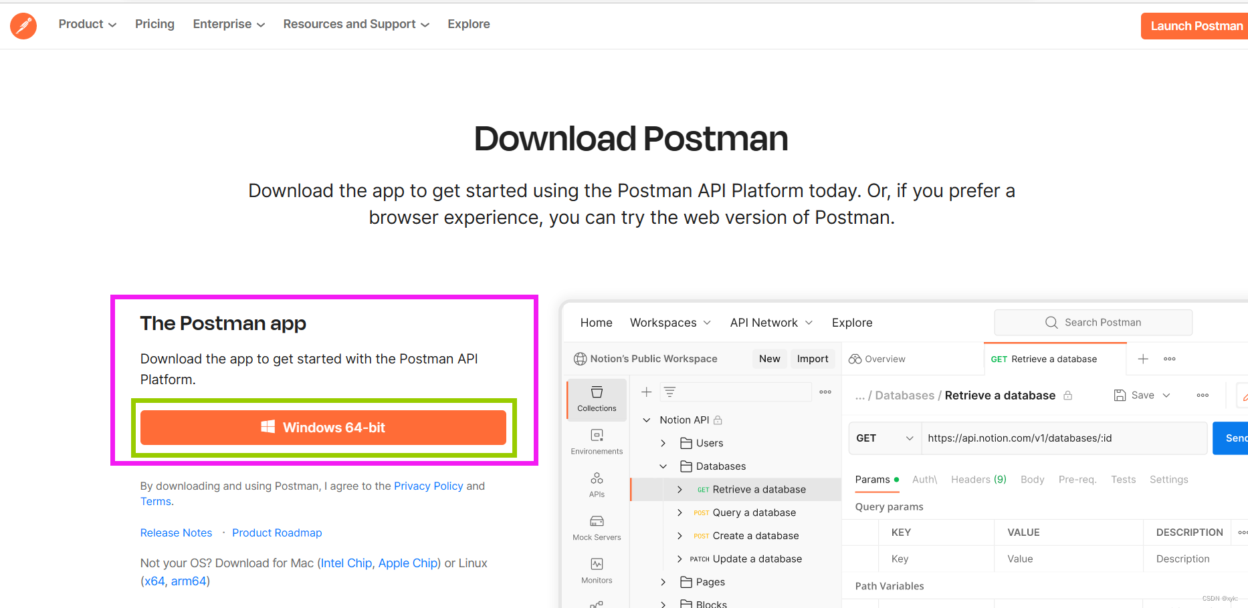Download for Mac Intel Chip
The image size is (1248, 608).
346,563
